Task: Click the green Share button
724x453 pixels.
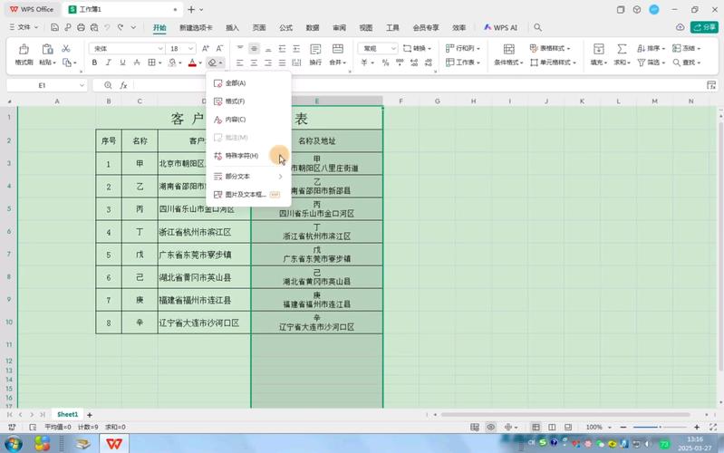Action: [x=704, y=27]
